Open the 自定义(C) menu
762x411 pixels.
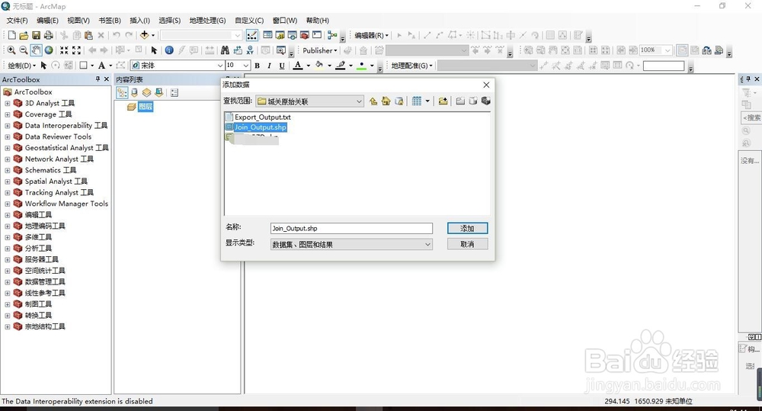click(x=249, y=21)
